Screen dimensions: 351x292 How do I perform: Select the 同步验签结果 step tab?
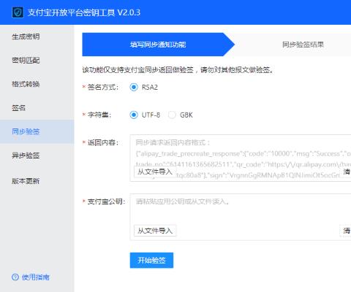tap(303, 45)
